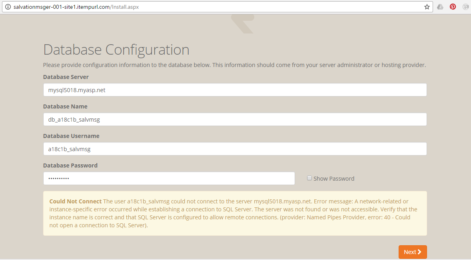The image size is (471, 260).
Task: Click the Next button
Action: [x=413, y=252]
